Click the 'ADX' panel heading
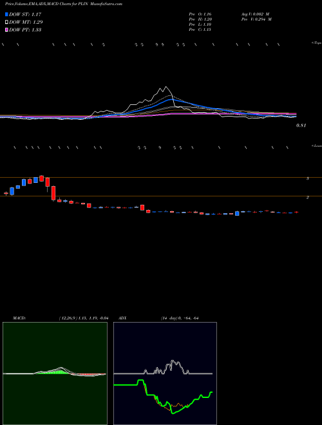The image size is (322, 425). [123, 318]
